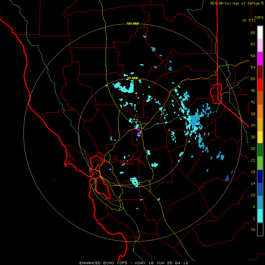Click the largest steel blue echo mass on the east side of the map

pyautogui.click(x=195, y=120)
